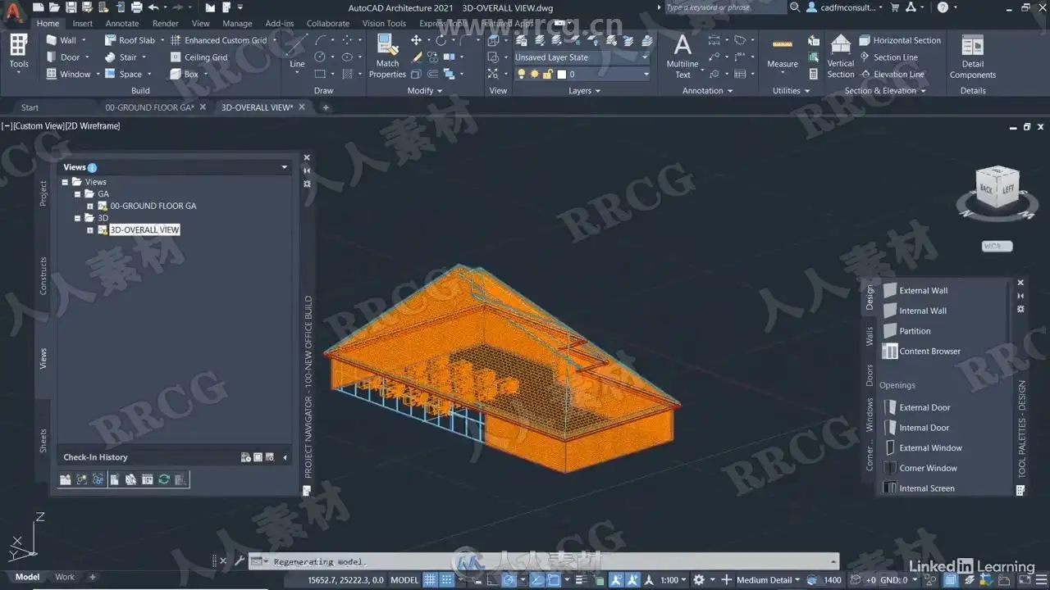Expand the Modify panel
The height and width of the screenshot is (590, 1050).
(x=424, y=91)
